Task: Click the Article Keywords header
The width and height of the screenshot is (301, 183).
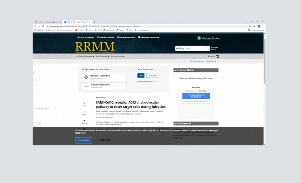Action: 196,124
